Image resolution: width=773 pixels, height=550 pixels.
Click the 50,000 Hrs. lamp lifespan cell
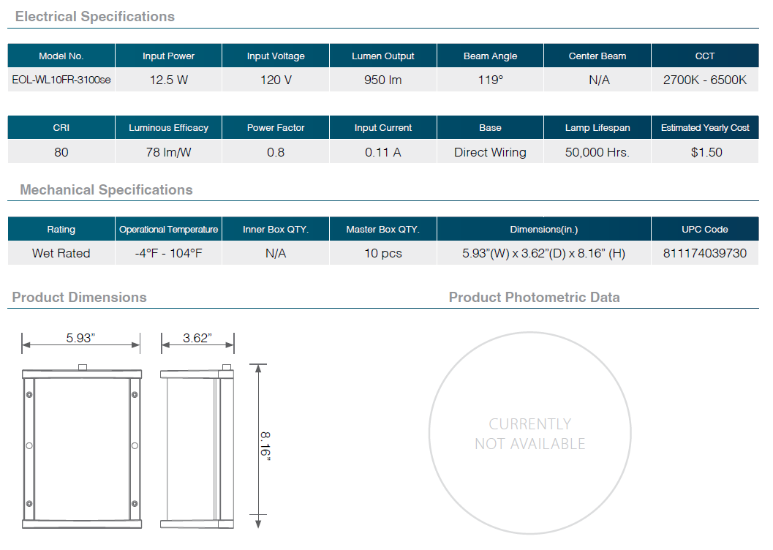597,152
